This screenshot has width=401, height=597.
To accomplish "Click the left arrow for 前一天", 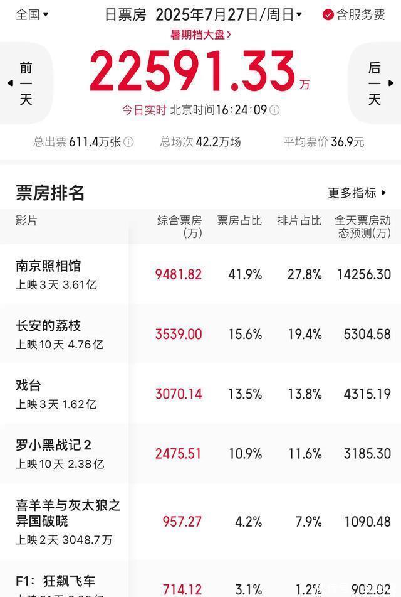I will (x=10, y=83).
